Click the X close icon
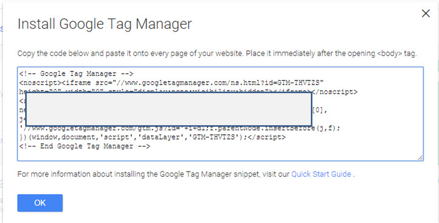The width and height of the screenshot is (439, 223). coord(426,13)
